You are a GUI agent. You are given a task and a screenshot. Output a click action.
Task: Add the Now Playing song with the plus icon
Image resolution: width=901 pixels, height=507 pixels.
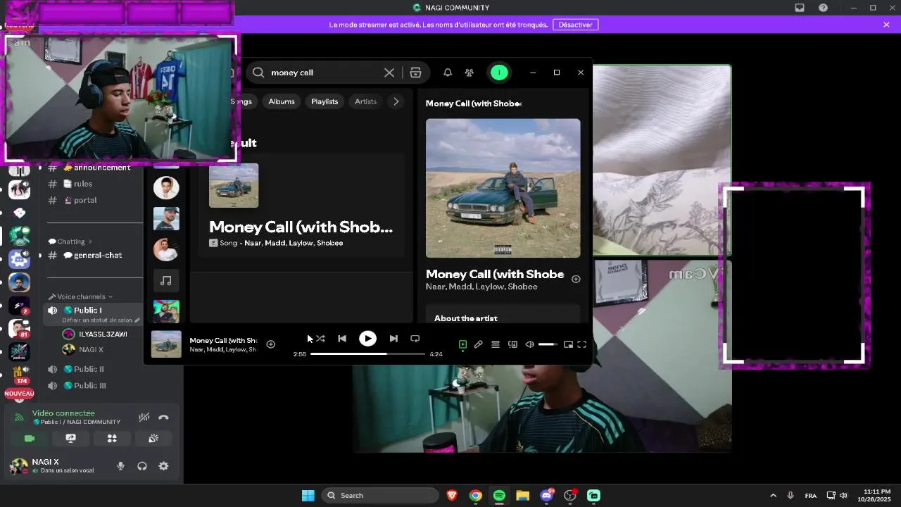tap(576, 279)
